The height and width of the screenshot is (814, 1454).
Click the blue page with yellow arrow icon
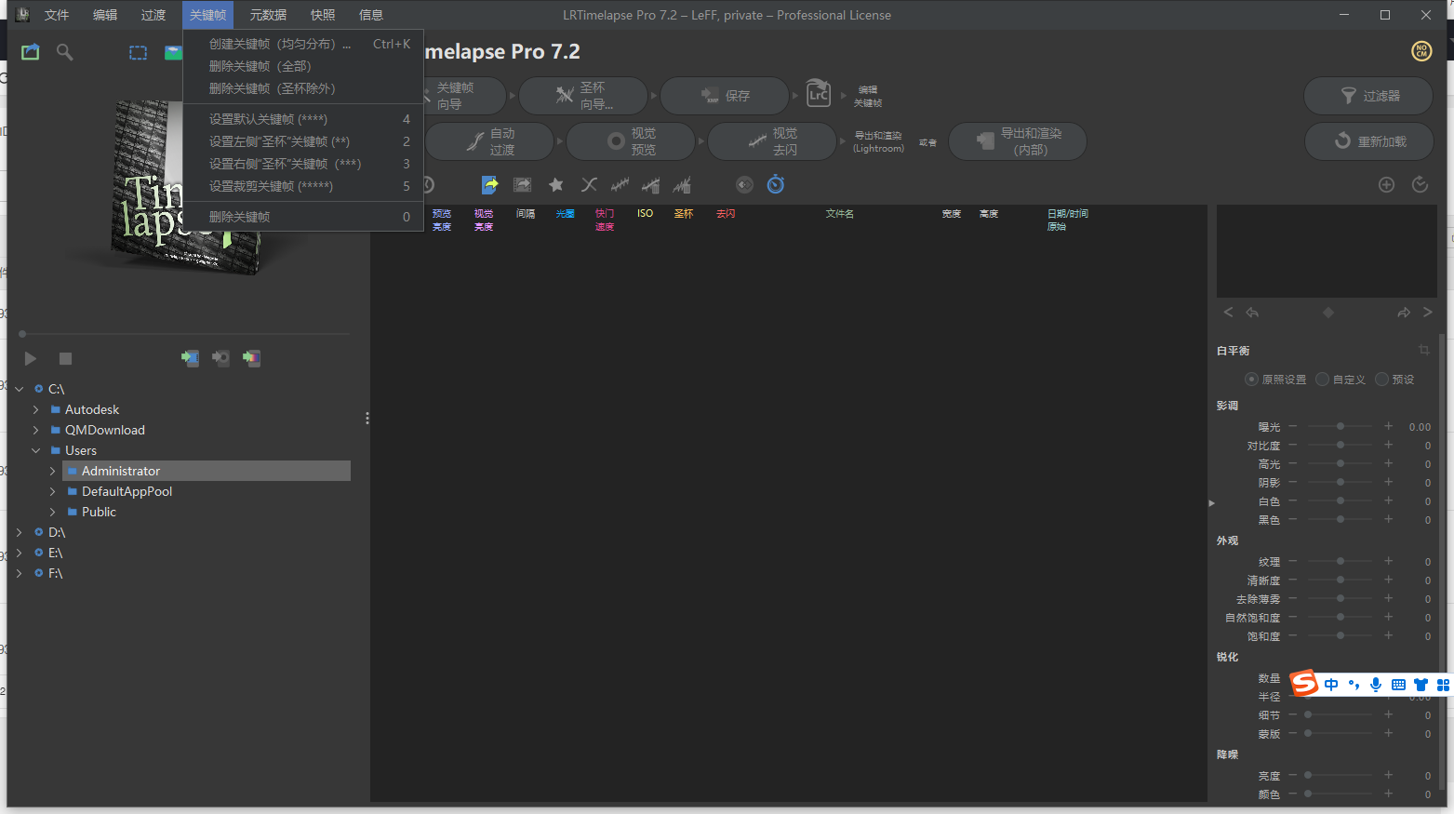(x=490, y=184)
